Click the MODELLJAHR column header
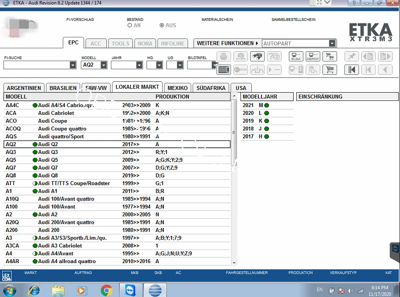 pyautogui.click(x=267, y=97)
